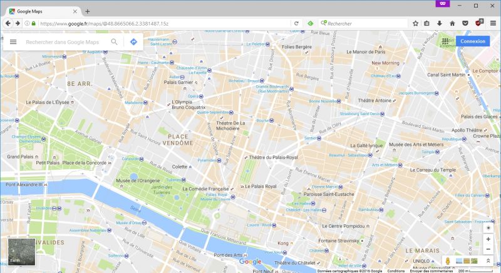Image resolution: width=501 pixels, height=273 pixels.
Task: Click the Le Carreau du Temple label
Action: point(433,170)
